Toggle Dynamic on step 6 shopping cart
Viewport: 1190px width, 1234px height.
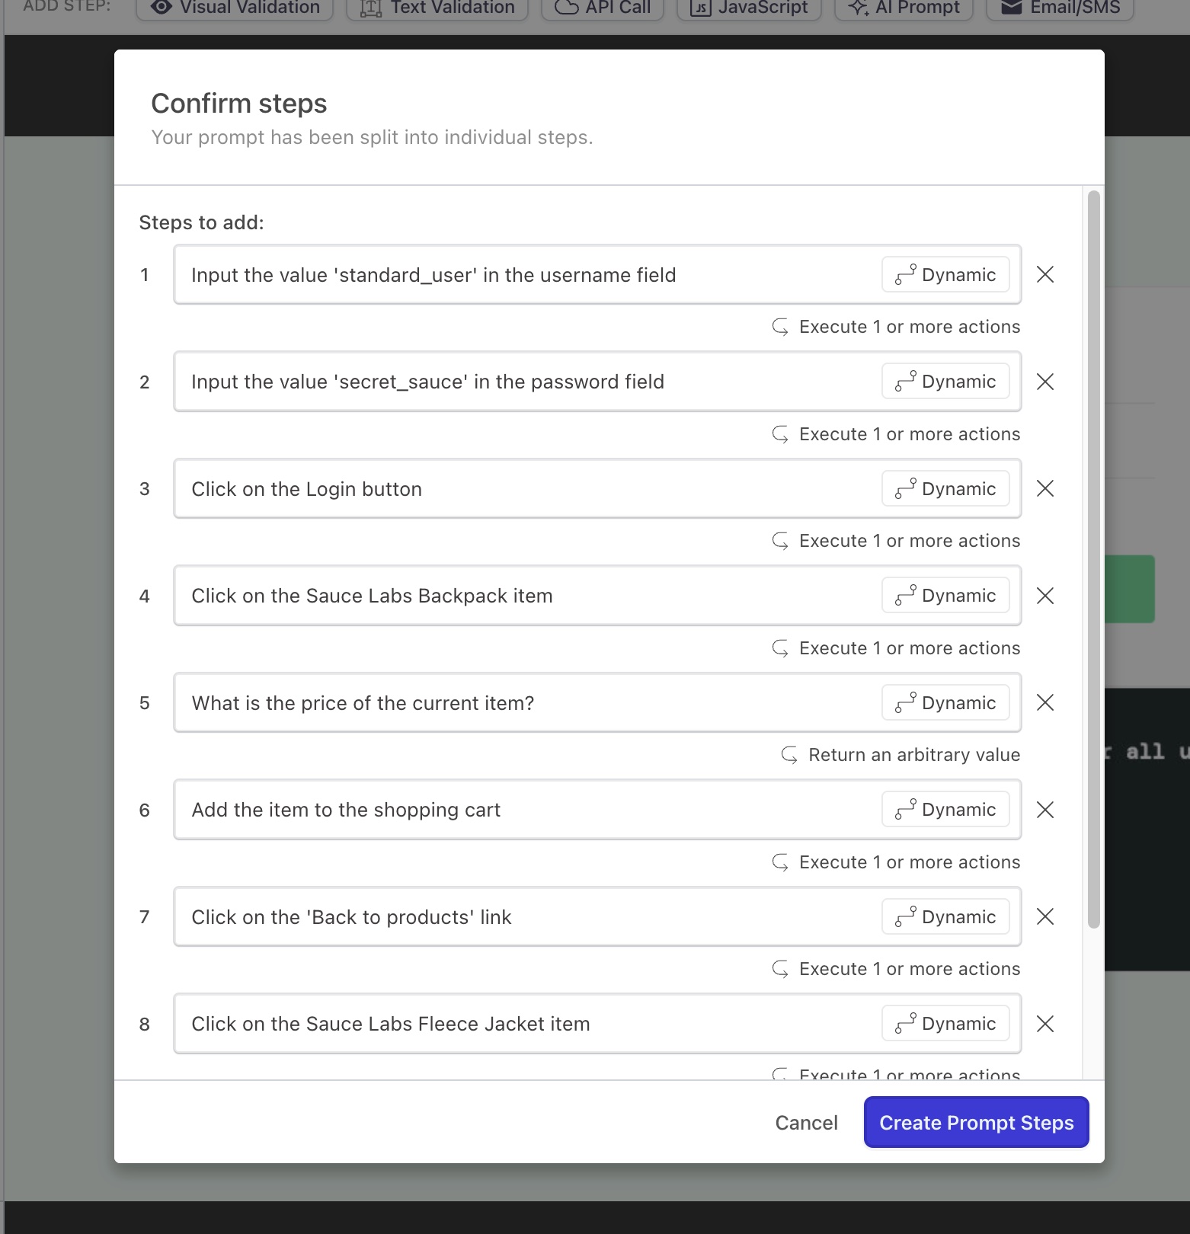pyautogui.click(x=945, y=809)
